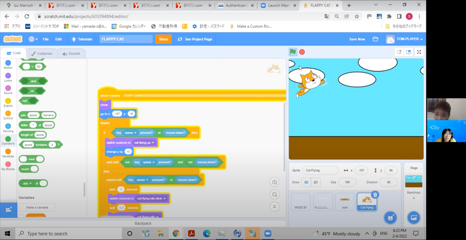This screenshot has width=466, height=240.
Task: Open the abs function dropdown
Action: click(x=27, y=183)
